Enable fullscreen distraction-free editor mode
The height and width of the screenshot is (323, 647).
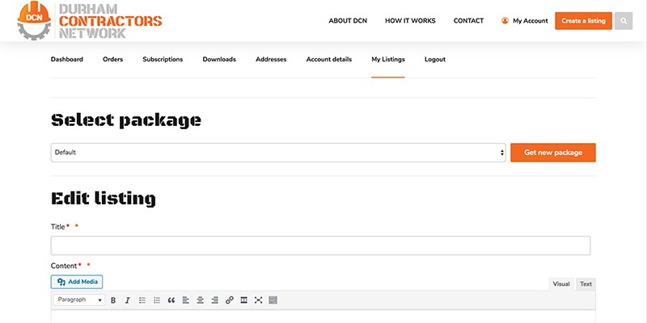(x=259, y=300)
